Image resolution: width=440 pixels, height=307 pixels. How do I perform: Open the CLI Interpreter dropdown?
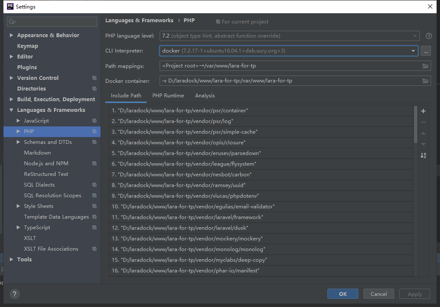(413, 51)
